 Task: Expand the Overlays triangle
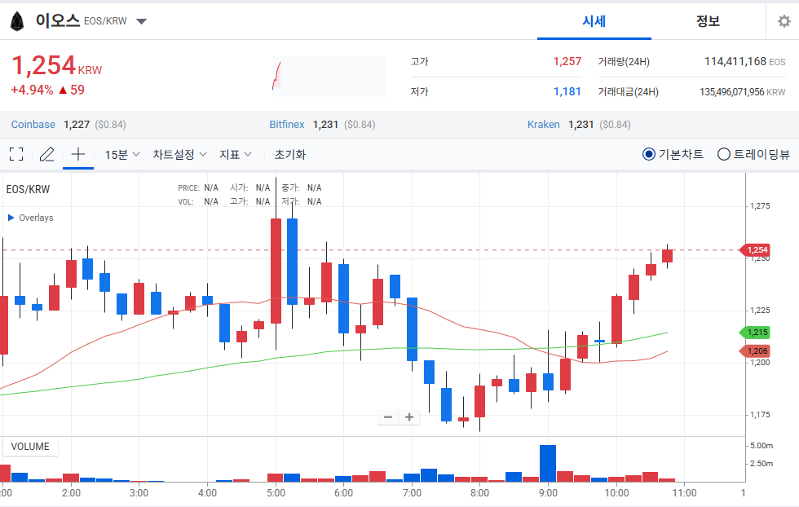click(11, 218)
